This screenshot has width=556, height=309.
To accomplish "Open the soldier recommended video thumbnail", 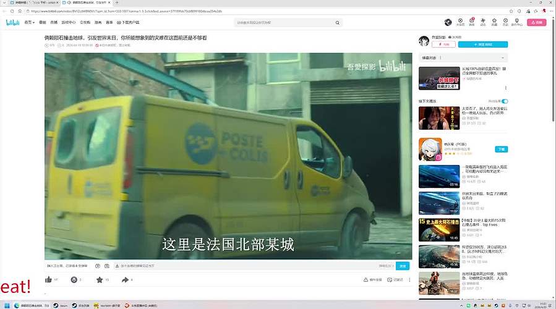I will pyautogui.click(x=439, y=283).
